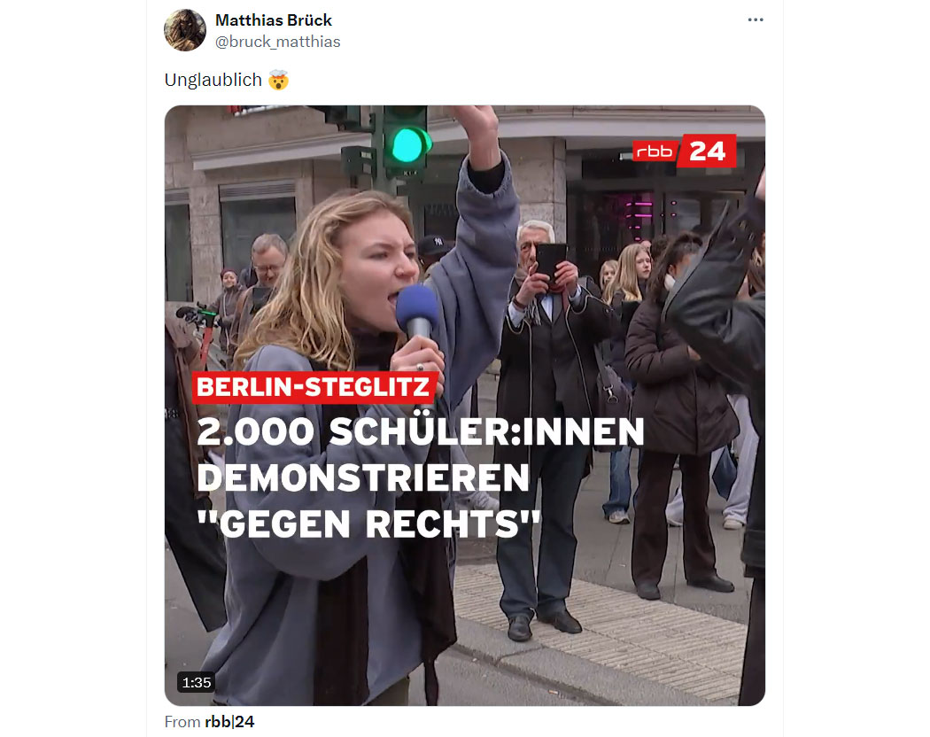
Task: Play the video by clicking the speaker's face
Action: (378, 267)
